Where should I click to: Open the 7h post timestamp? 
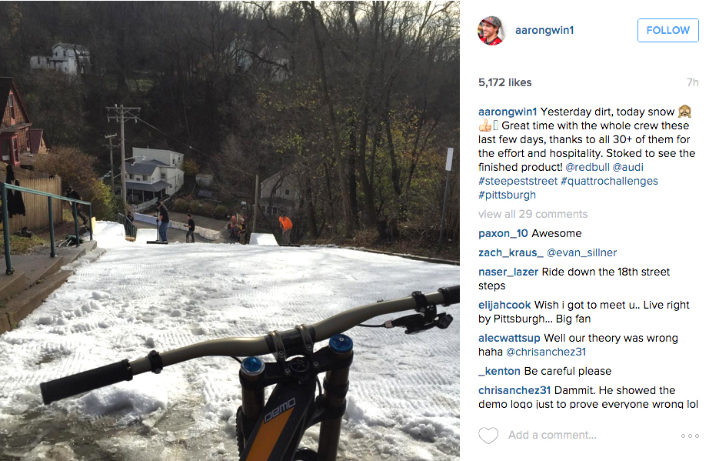[x=692, y=82]
